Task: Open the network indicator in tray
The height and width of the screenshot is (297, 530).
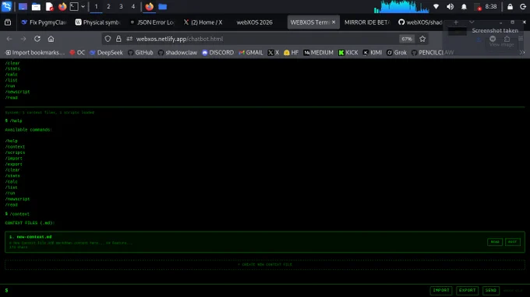Action: [x=436, y=7]
